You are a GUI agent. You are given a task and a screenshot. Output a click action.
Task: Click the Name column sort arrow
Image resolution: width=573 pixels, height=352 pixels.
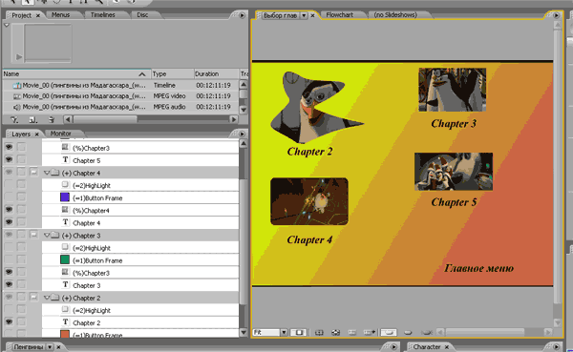142,74
